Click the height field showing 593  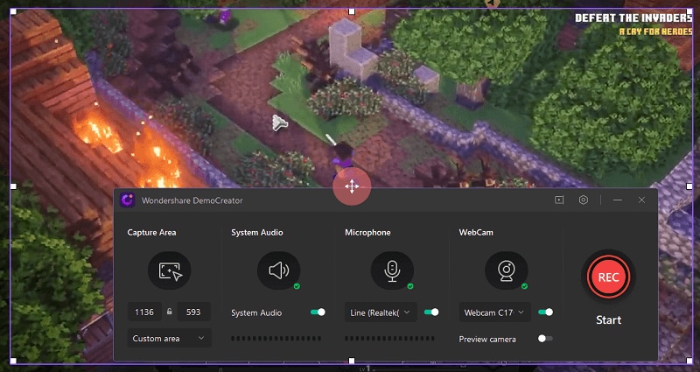(193, 312)
